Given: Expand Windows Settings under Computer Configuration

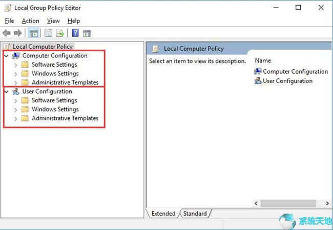Looking at the screenshot, I should [x=15, y=74].
